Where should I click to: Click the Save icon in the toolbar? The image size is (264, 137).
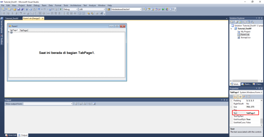19,9
